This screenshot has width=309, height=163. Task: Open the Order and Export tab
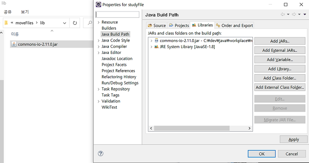pos(234,26)
